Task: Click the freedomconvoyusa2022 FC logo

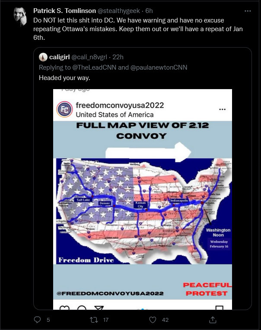Action: pos(64,109)
